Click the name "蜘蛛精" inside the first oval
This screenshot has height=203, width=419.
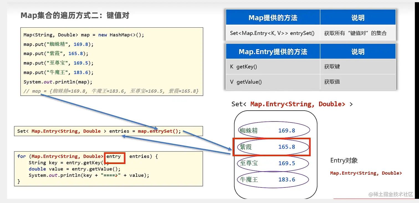pyautogui.click(x=249, y=131)
